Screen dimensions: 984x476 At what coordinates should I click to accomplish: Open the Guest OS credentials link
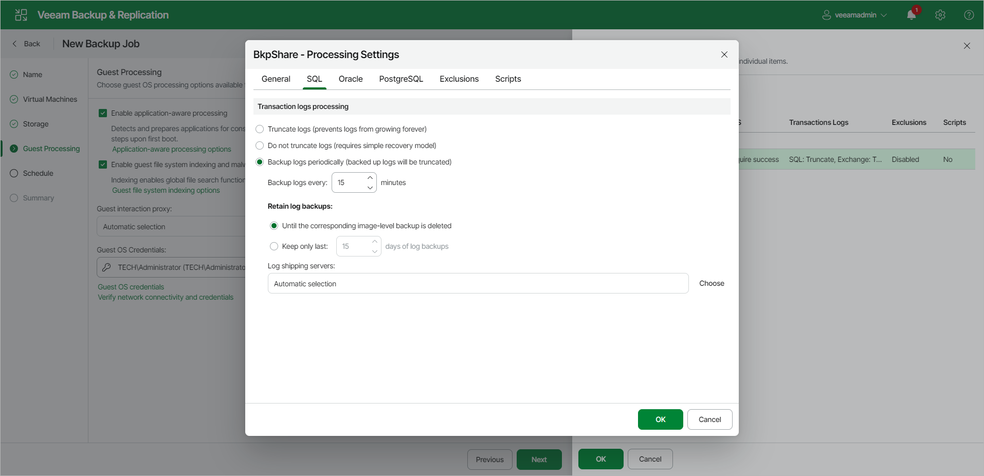coord(131,287)
